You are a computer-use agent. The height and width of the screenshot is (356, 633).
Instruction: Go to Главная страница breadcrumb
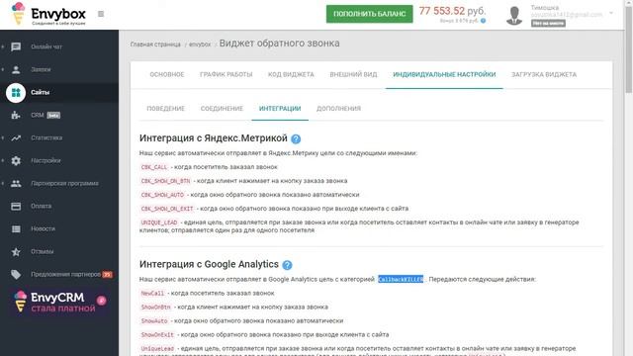tap(155, 44)
